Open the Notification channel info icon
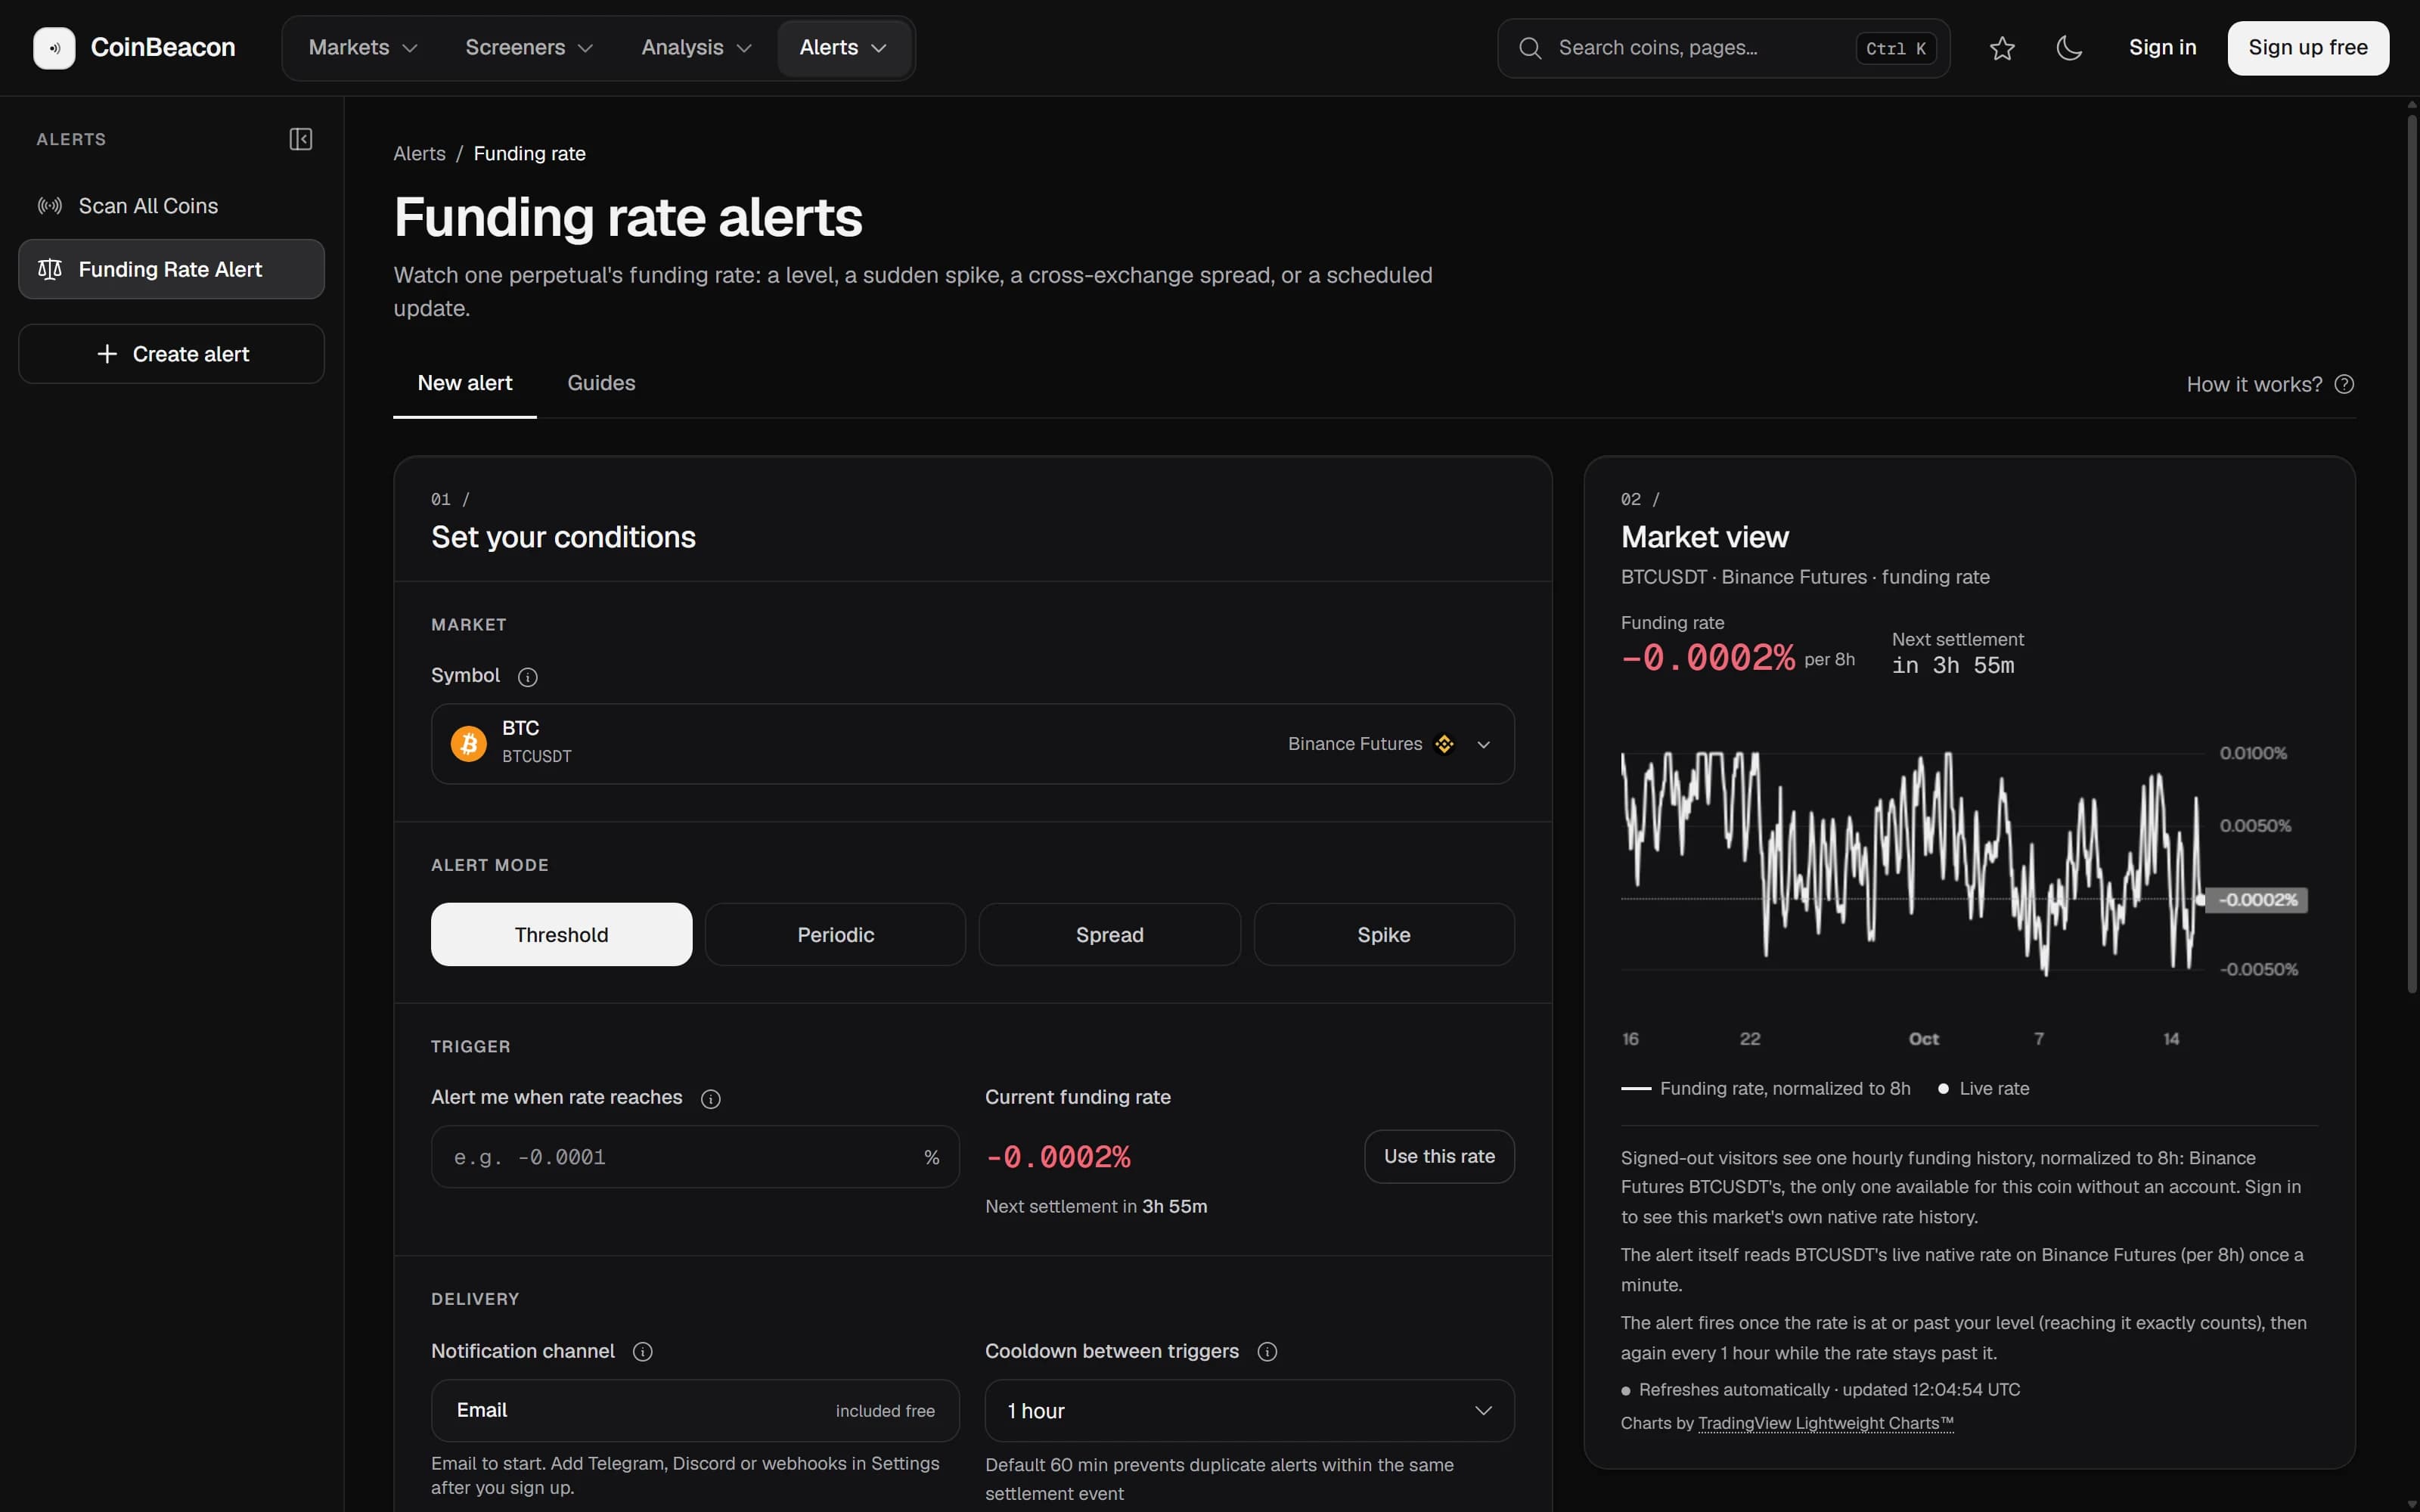 pyautogui.click(x=643, y=1352)
